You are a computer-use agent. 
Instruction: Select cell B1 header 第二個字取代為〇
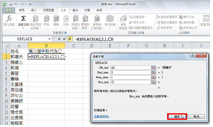tap(46, 51)
